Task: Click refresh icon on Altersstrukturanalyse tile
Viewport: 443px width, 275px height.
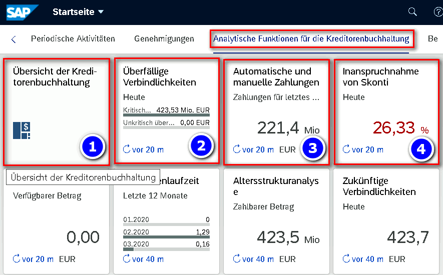Action: pyautogui.click(x=237, y=259)
